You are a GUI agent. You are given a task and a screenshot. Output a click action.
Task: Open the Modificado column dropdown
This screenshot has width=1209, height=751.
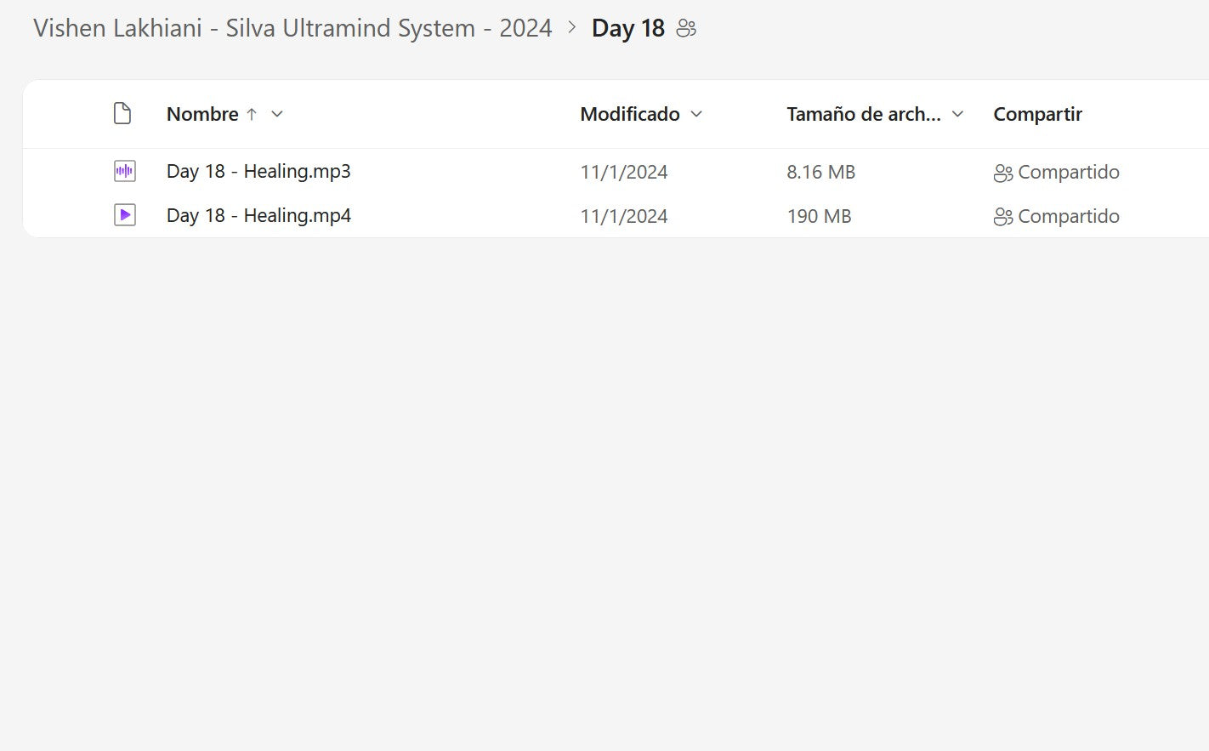(696, 114)
